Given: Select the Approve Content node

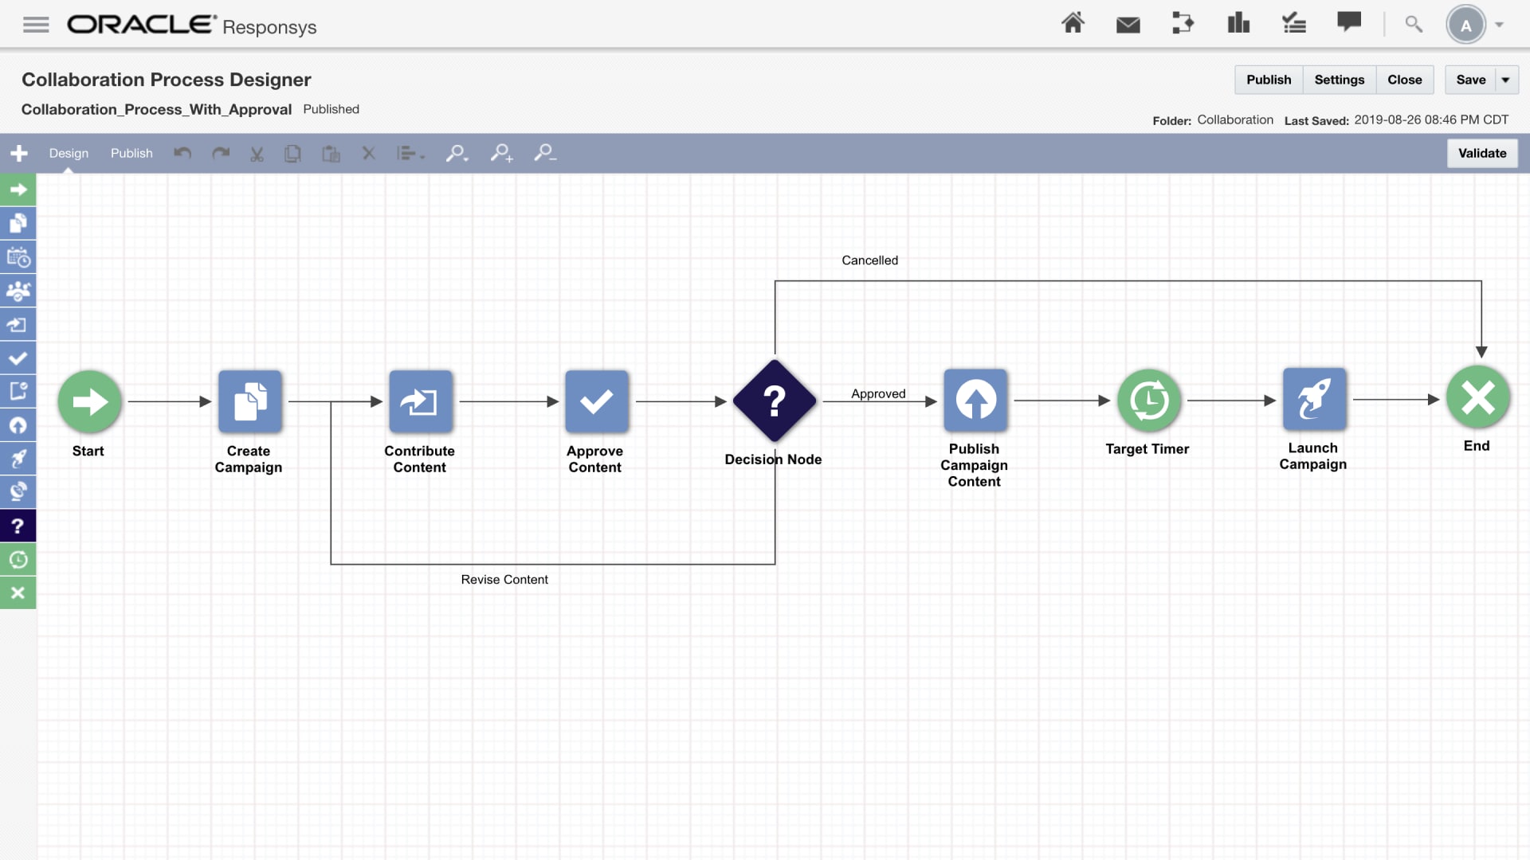Looking at the screenshot, I should click(594, 400).
